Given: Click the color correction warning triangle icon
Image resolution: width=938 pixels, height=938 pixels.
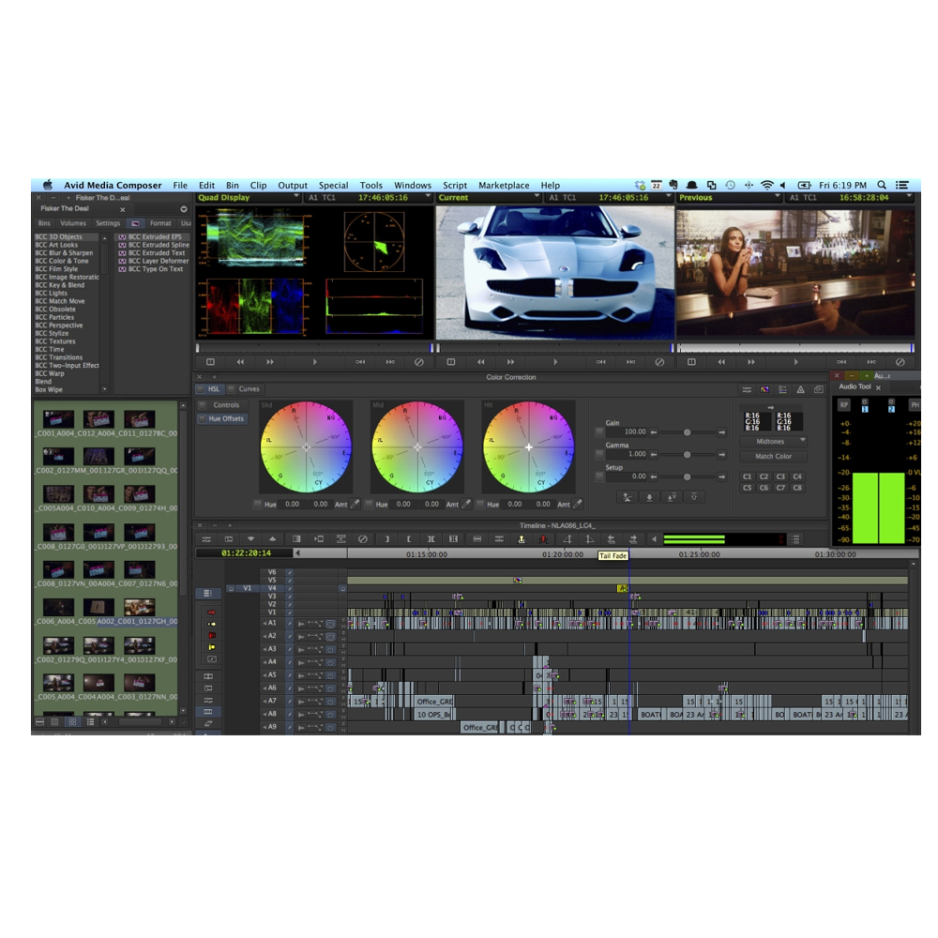Looking at the screenshot, I should [x=800, y=389].
